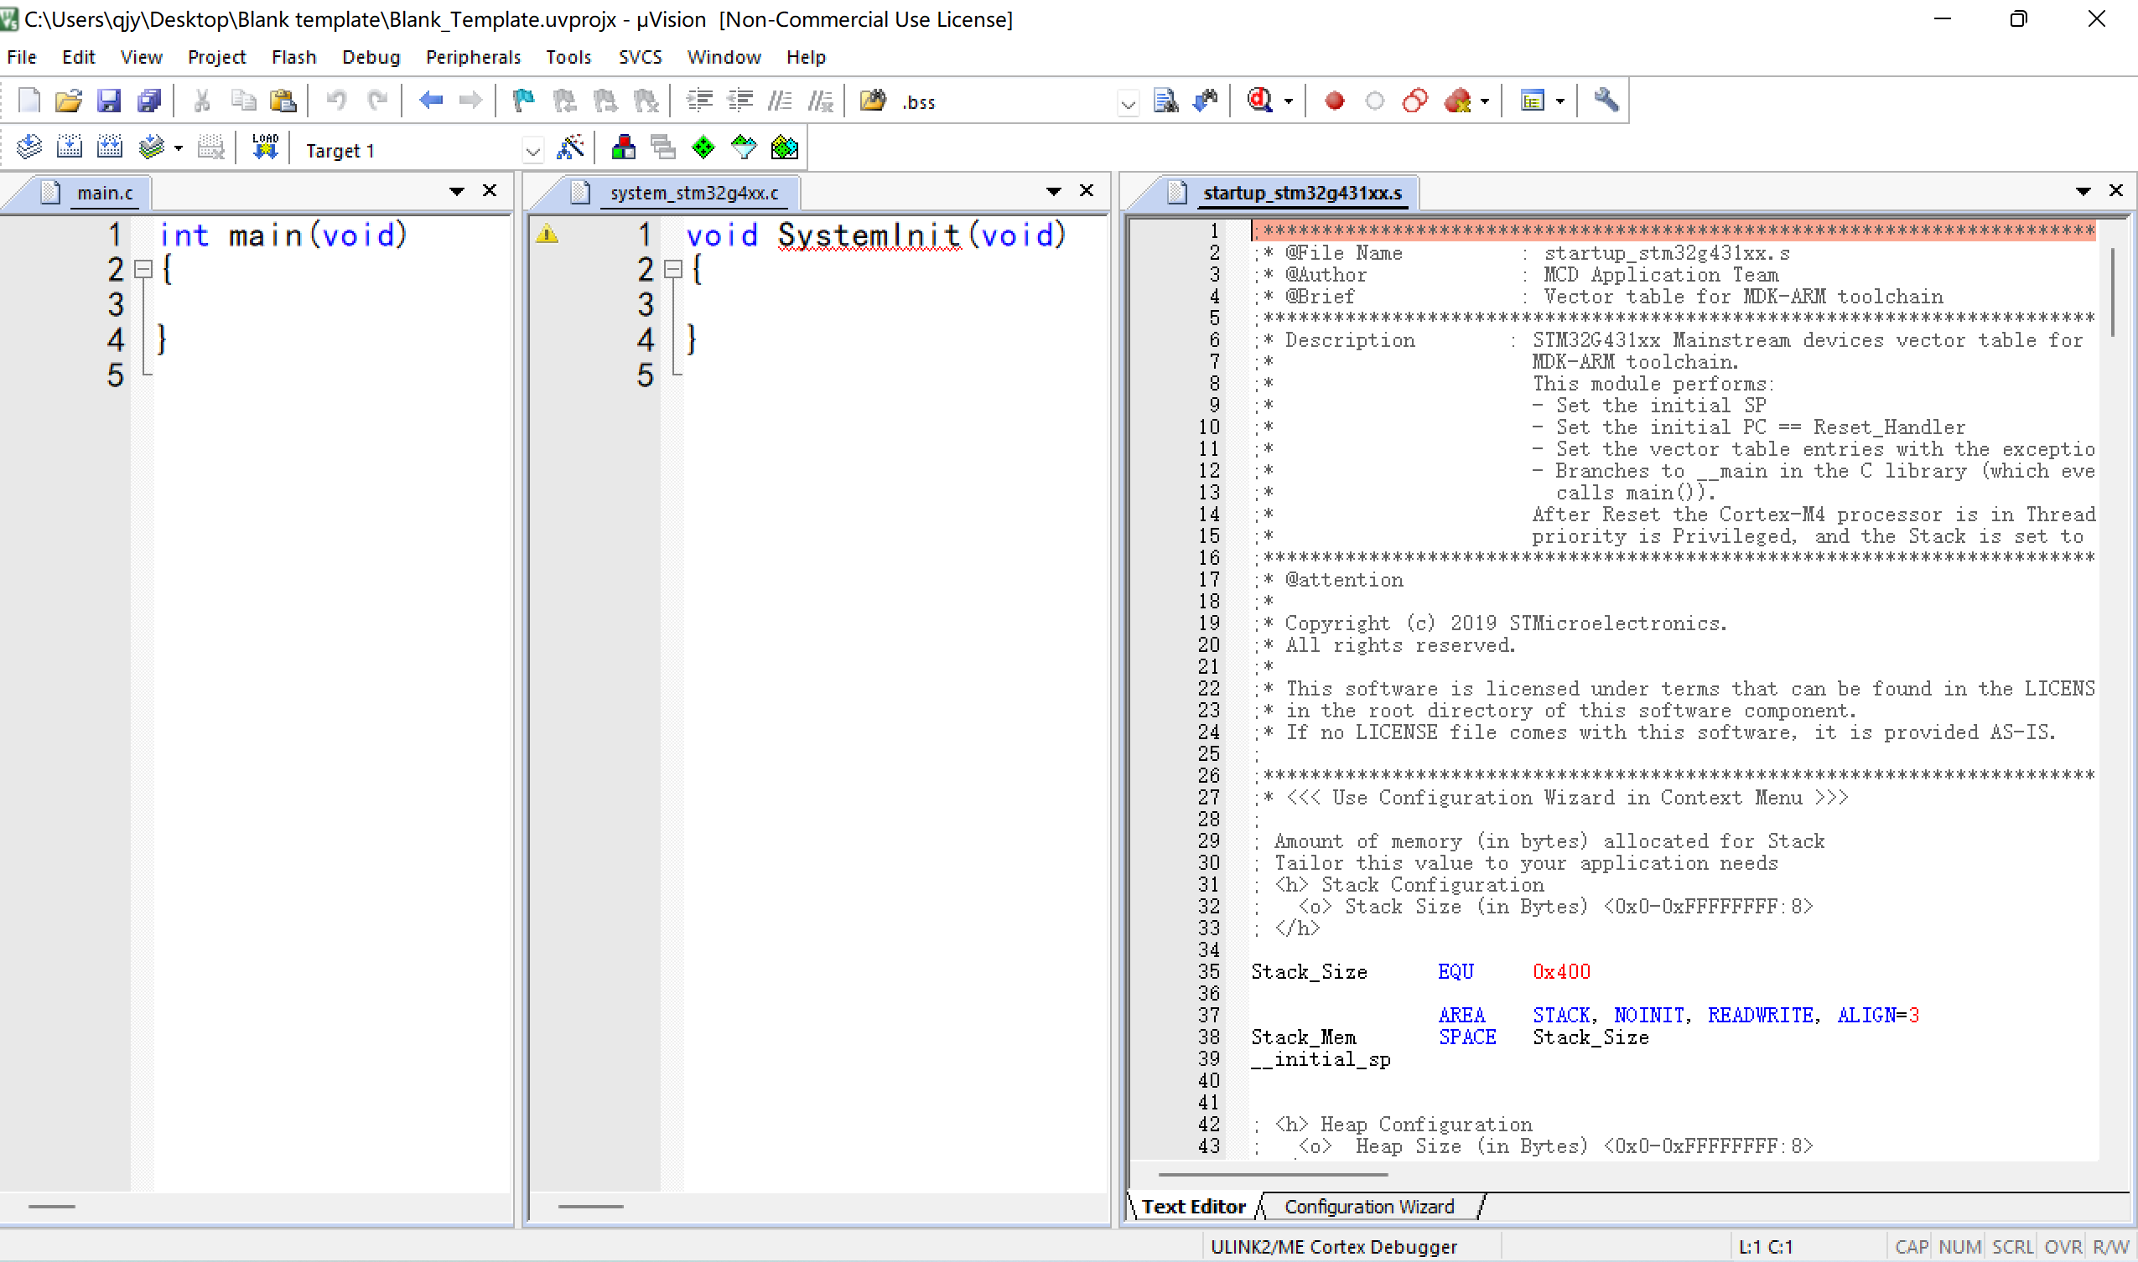Expand the Target 1 dropdown
Screen dimensions: 2138x1262
tap(532, 152)
